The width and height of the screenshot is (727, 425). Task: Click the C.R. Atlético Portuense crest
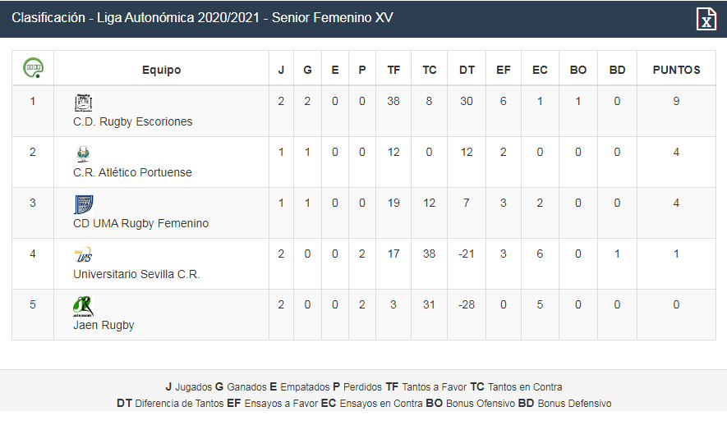84,153
